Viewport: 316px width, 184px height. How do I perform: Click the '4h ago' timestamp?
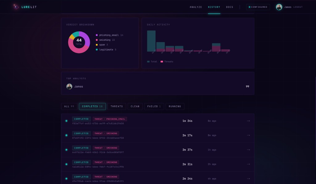tap(212, 178)
